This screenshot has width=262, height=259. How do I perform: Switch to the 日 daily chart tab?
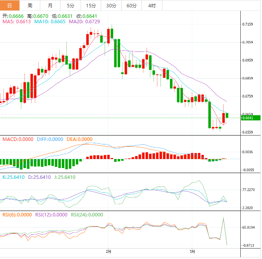10,5
